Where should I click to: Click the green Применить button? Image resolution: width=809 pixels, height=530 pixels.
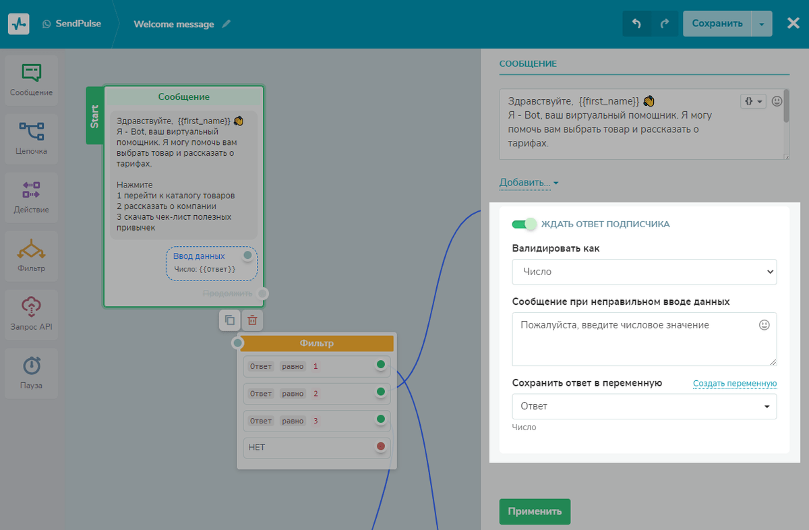[x=535, y=511]
